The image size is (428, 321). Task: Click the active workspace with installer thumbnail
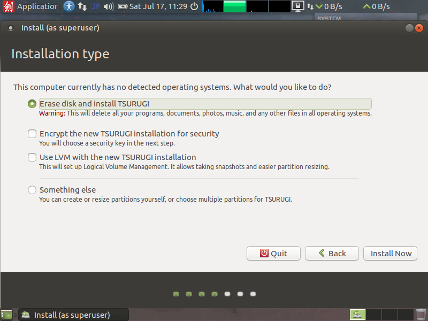point(357,315)
